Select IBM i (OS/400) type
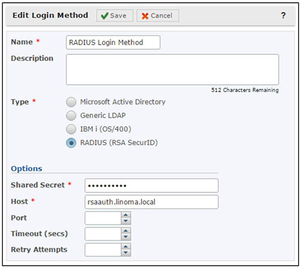The image size is (301, 269). [x=71, y=129]
